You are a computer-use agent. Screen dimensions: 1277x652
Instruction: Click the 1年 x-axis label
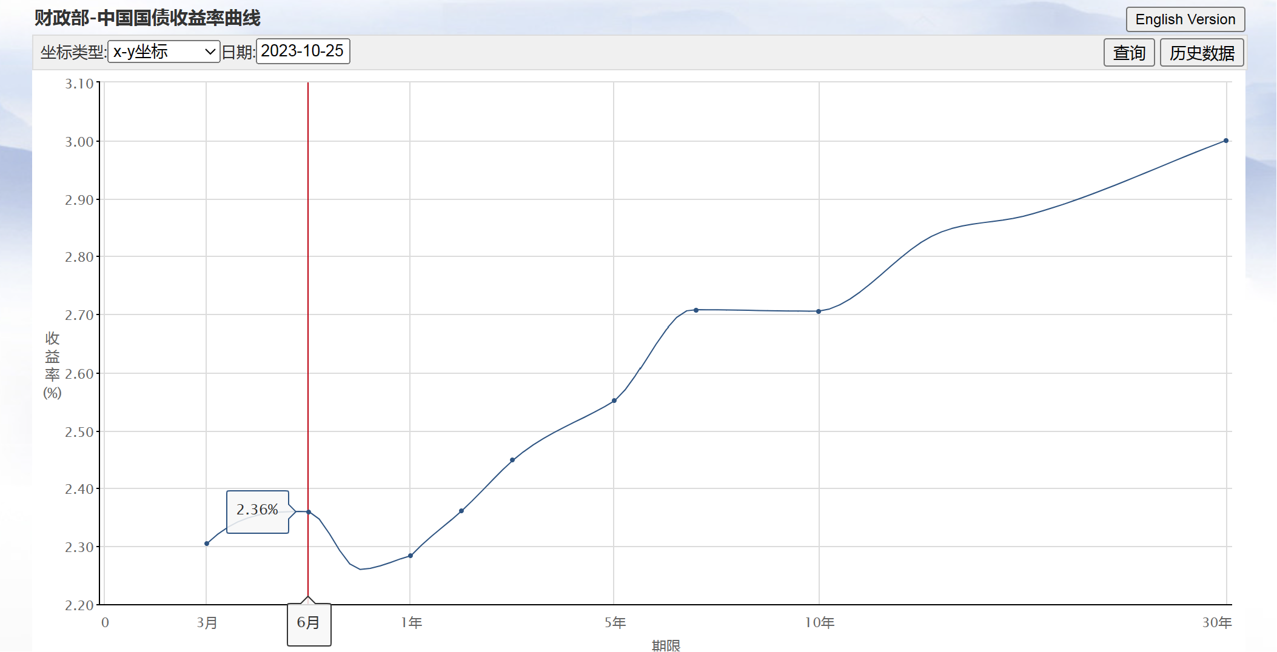point(412,623)
